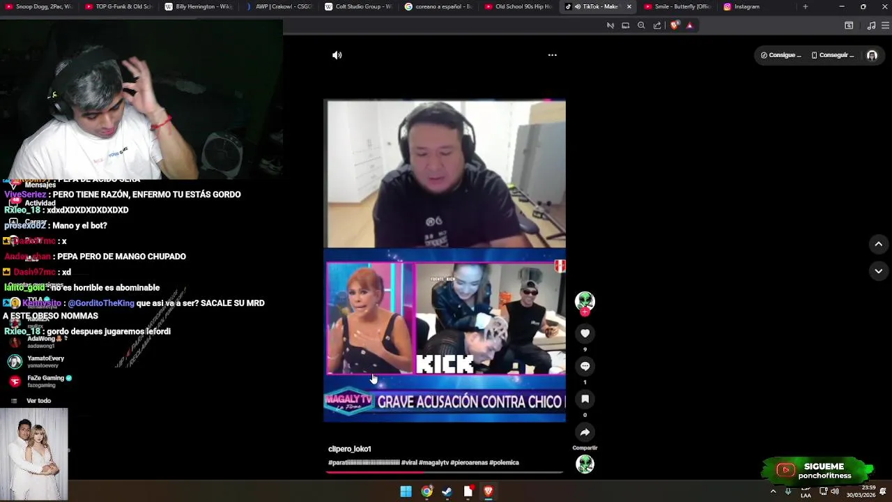The width and height of the screenshot is (892, 502).
Task: Click the #magalytv hashtag
Action: click(x=433, y=462)
